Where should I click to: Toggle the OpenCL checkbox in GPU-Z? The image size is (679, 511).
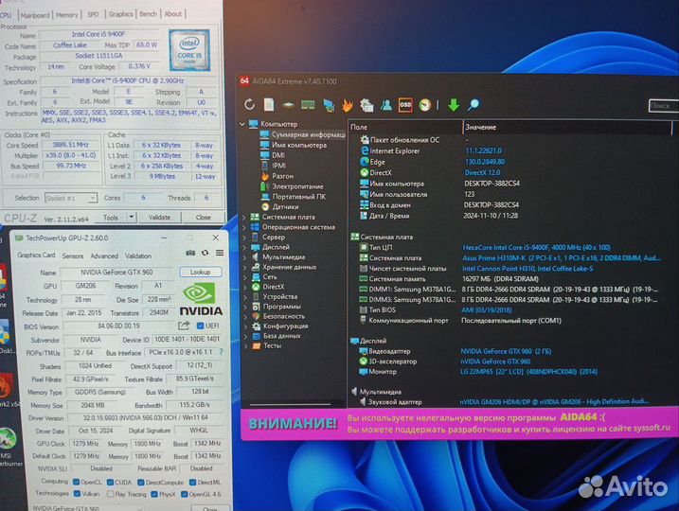76,482
